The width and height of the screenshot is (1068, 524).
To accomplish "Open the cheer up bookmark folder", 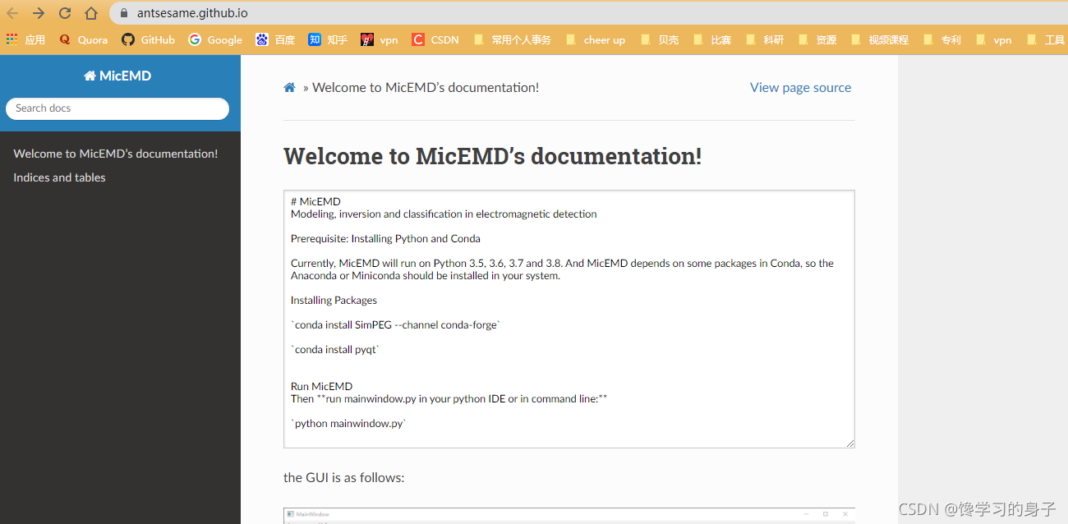I will 596,39.
